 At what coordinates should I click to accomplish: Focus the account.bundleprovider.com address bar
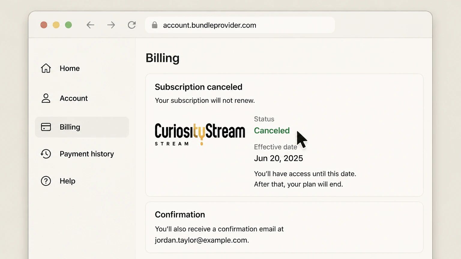(x=240, y=25)
